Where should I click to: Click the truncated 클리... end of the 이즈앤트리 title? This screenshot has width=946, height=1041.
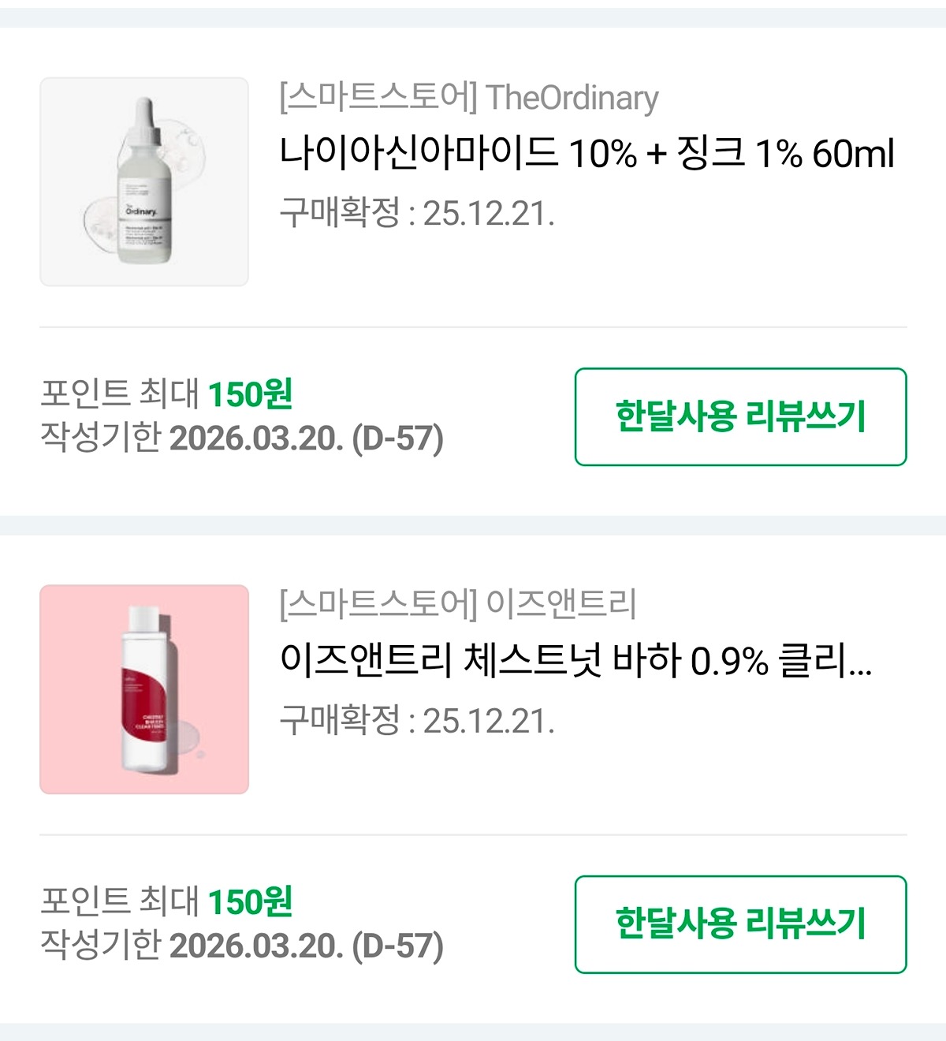[825, 661]
